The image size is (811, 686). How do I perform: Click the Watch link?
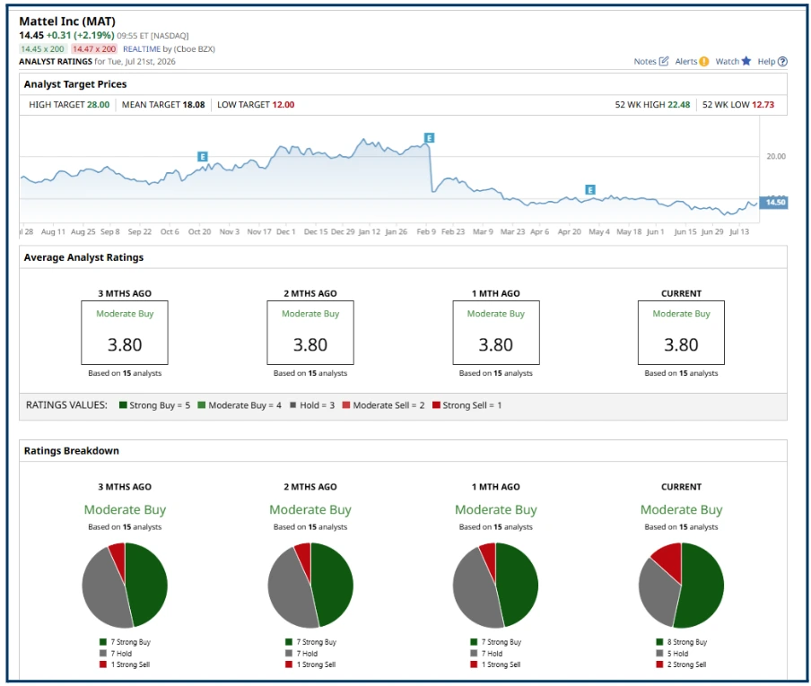pyautogui.click(x=728, y=62)
